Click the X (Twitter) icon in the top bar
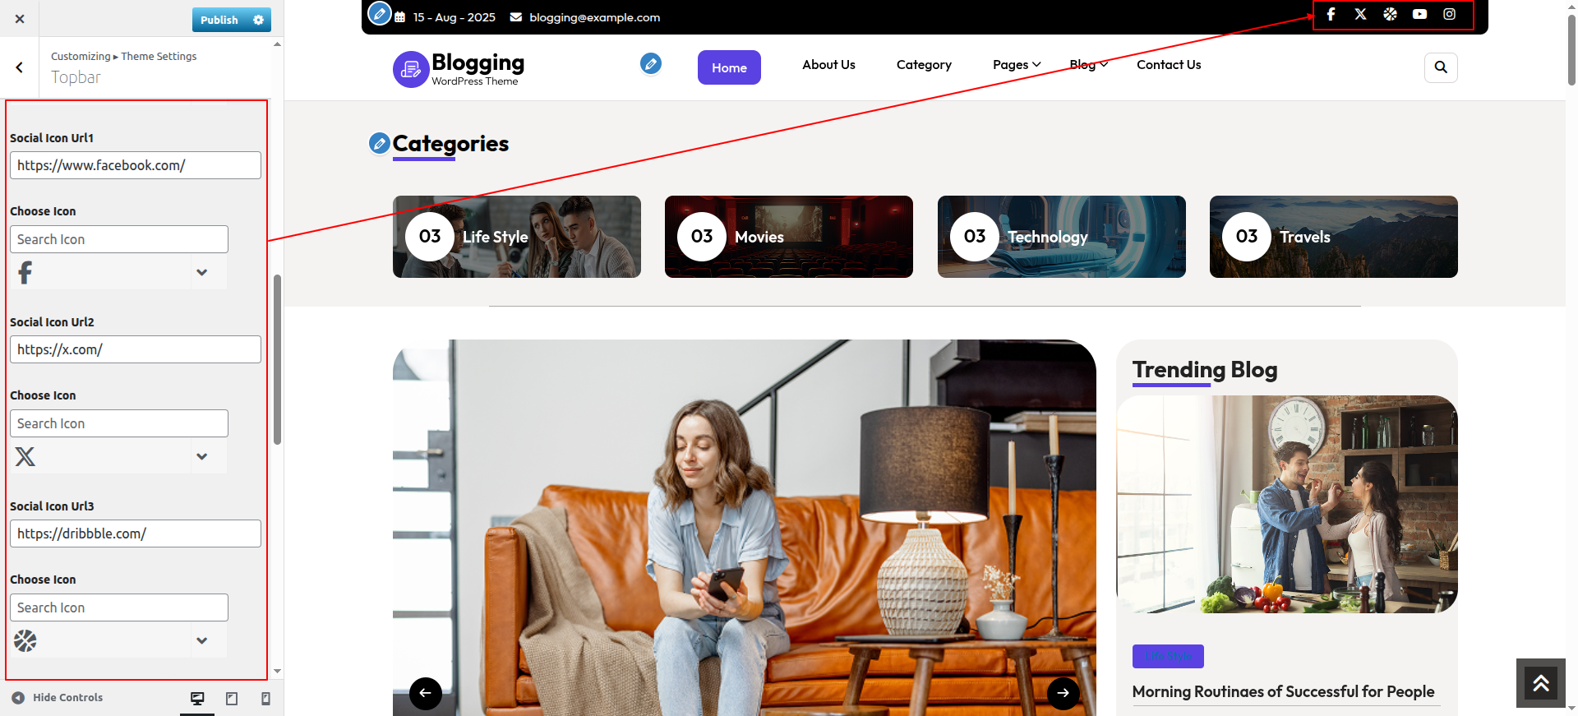Viewport: 1578px width, 716px height. (x=1360, y=15)
